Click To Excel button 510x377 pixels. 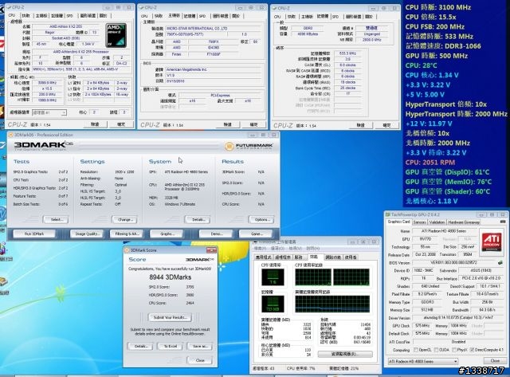point(171,346)
